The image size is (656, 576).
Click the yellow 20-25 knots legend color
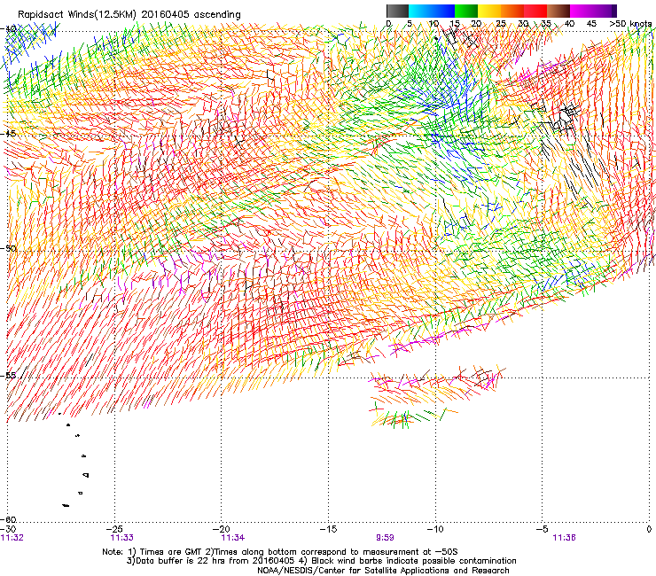click(489, 11)
